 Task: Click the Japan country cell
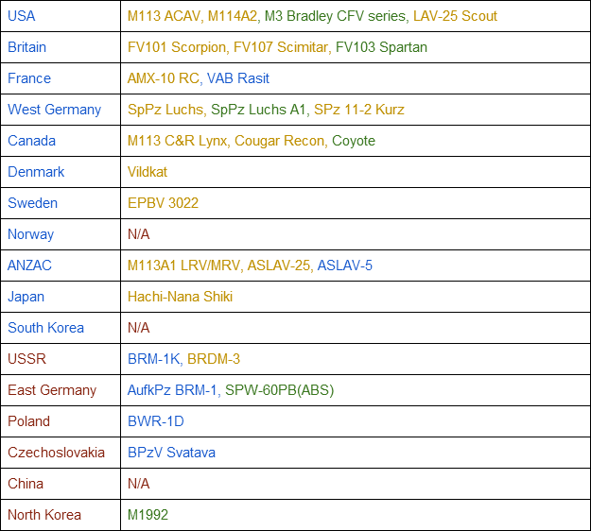click(x=61, y=297)
